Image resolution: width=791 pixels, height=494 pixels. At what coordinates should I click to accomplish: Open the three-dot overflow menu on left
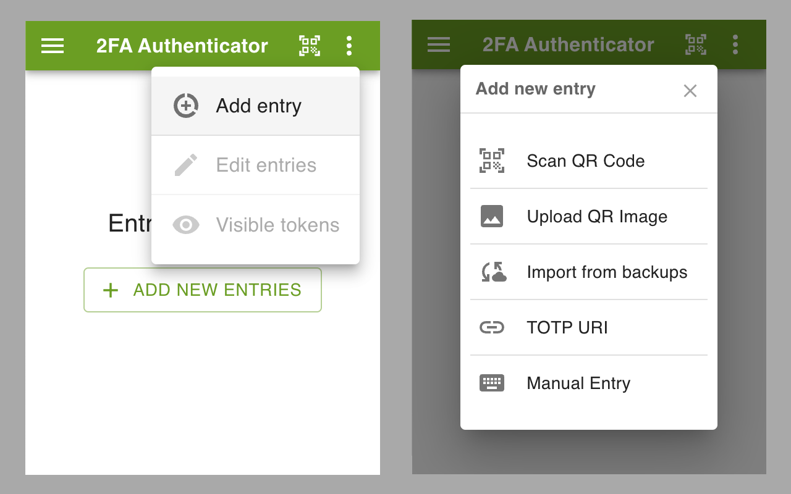coord(349,46)
